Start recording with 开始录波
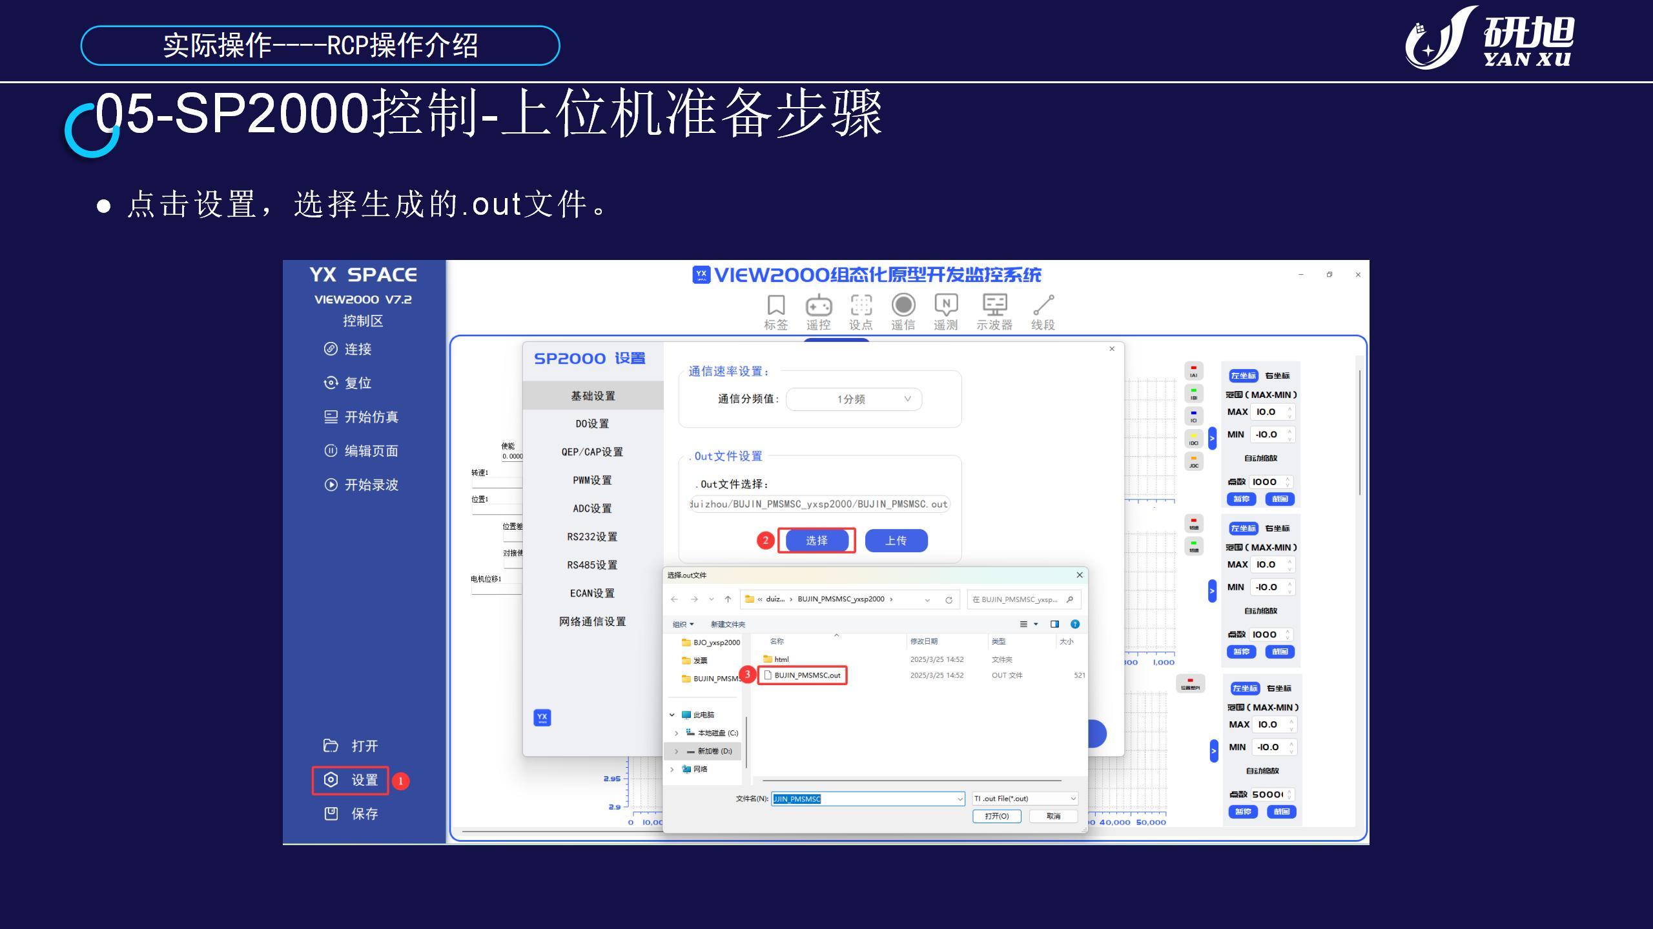 pos(361,484)
